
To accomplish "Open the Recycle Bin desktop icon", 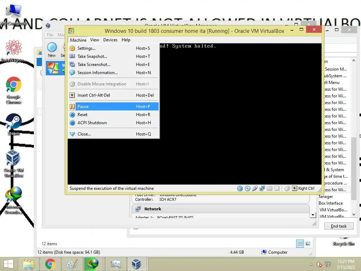I will [343, 241].
